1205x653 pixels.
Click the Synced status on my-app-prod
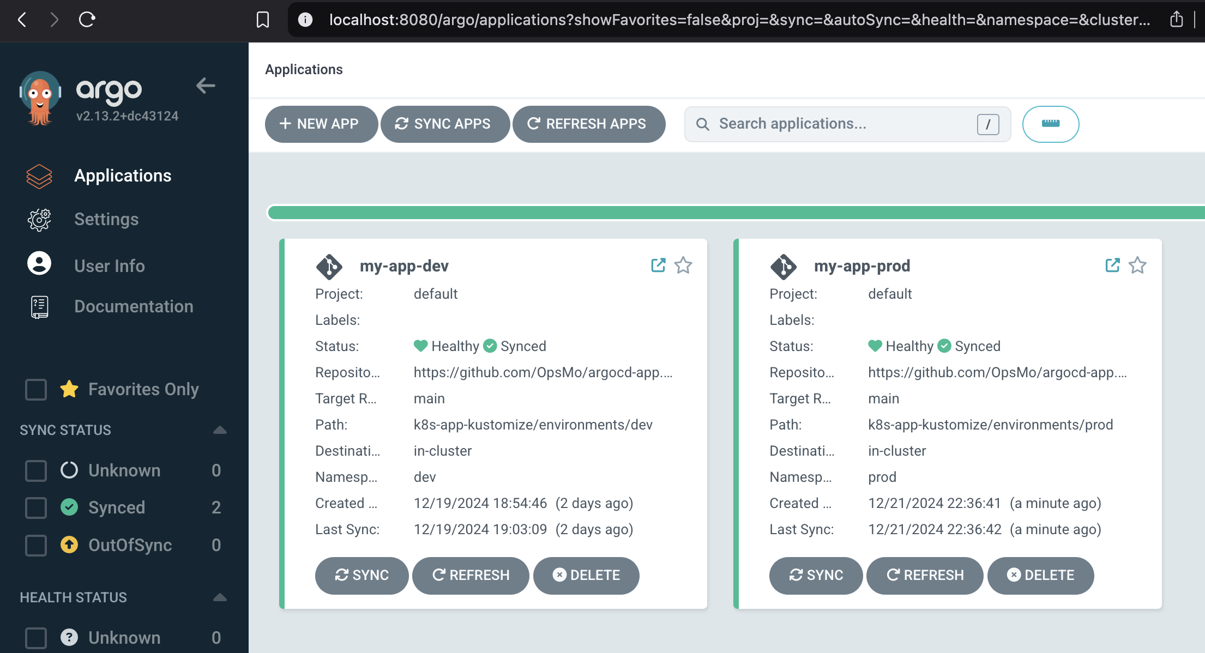[x=969, y=346]
